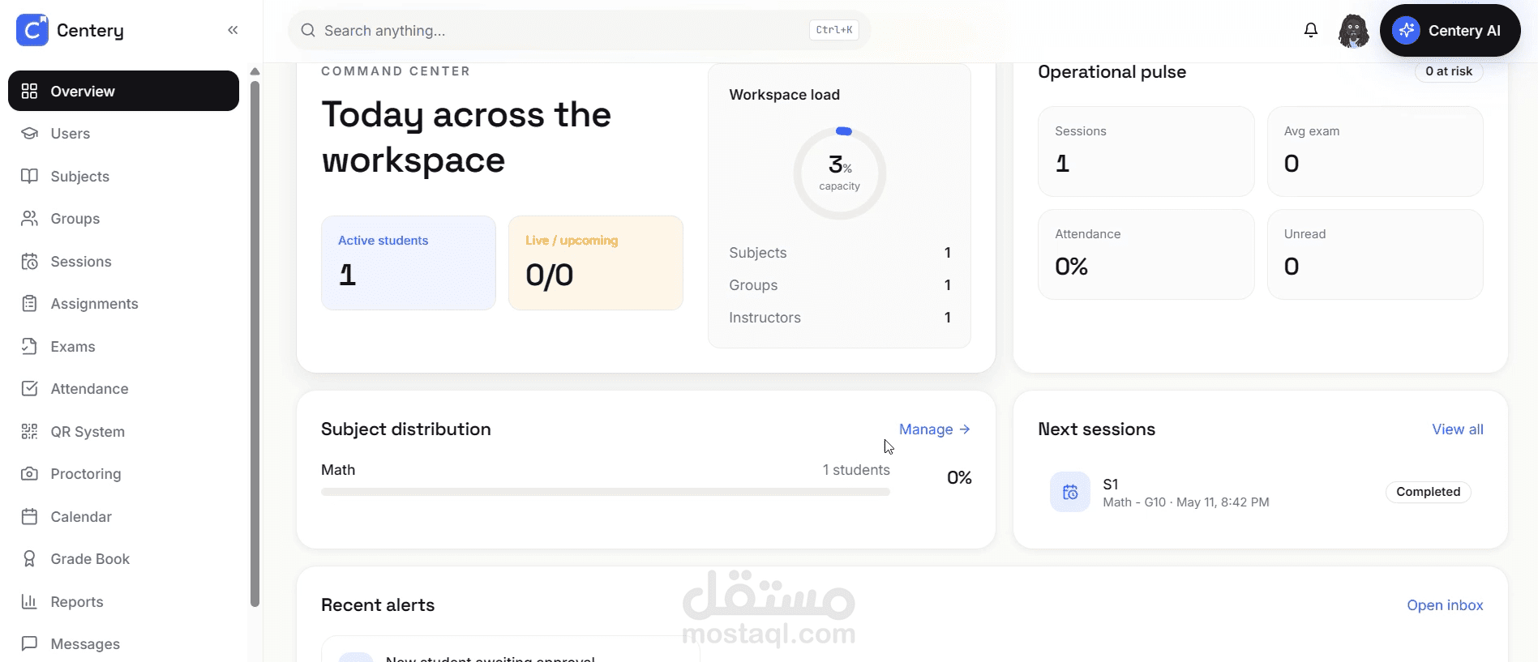Click the Recent alerts heading
Viewport: 1538px width, 662px height.
[x=378, y=604]
